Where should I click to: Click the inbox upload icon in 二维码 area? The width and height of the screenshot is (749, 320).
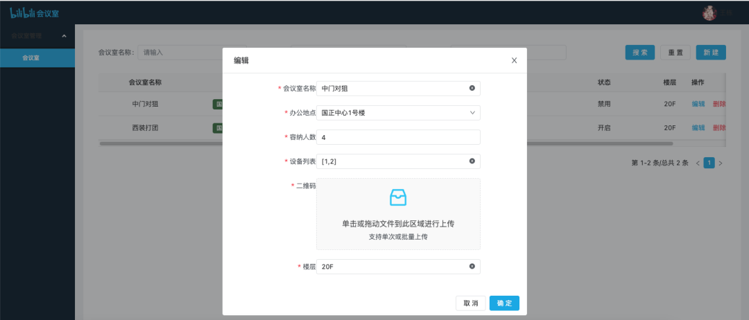(x=398, y=197)
